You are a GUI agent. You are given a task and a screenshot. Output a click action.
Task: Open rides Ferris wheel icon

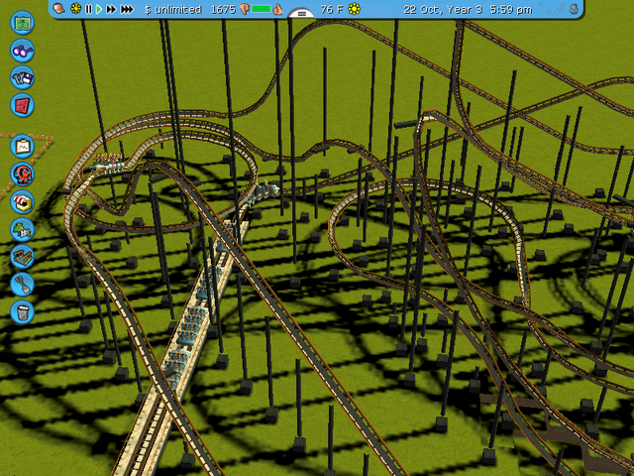(22, 175)
